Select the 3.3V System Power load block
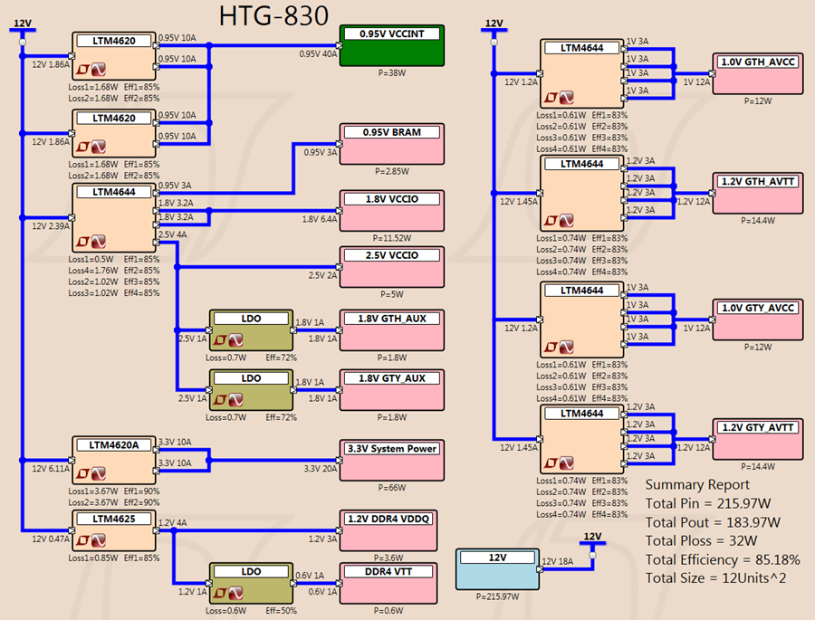 coord(392,461)
